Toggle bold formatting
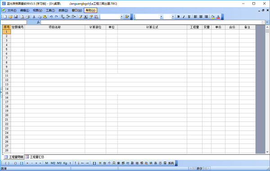 point(178,17)
